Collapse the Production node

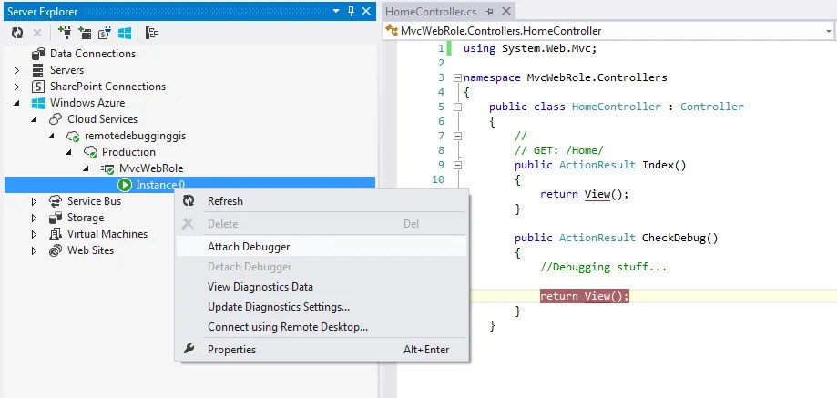[69, 152]
